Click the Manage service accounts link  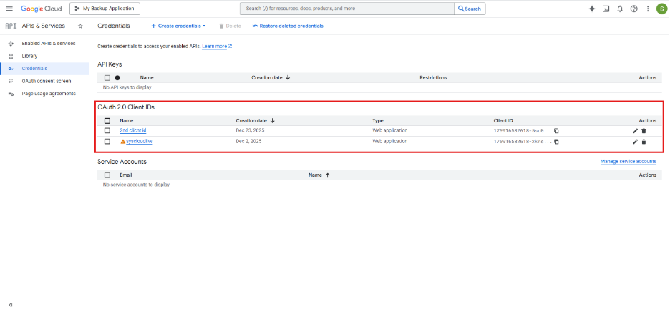click(x=628, y=162)
